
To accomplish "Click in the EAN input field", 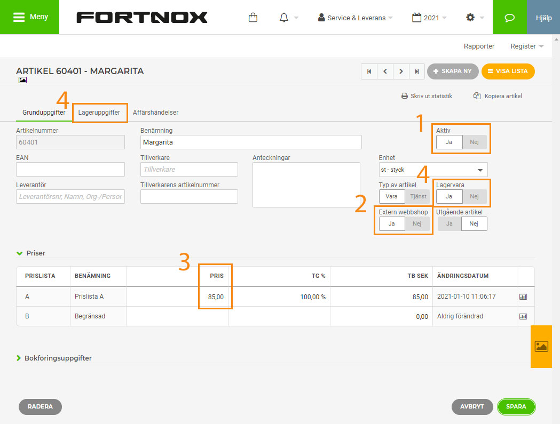I will [70, 169].
